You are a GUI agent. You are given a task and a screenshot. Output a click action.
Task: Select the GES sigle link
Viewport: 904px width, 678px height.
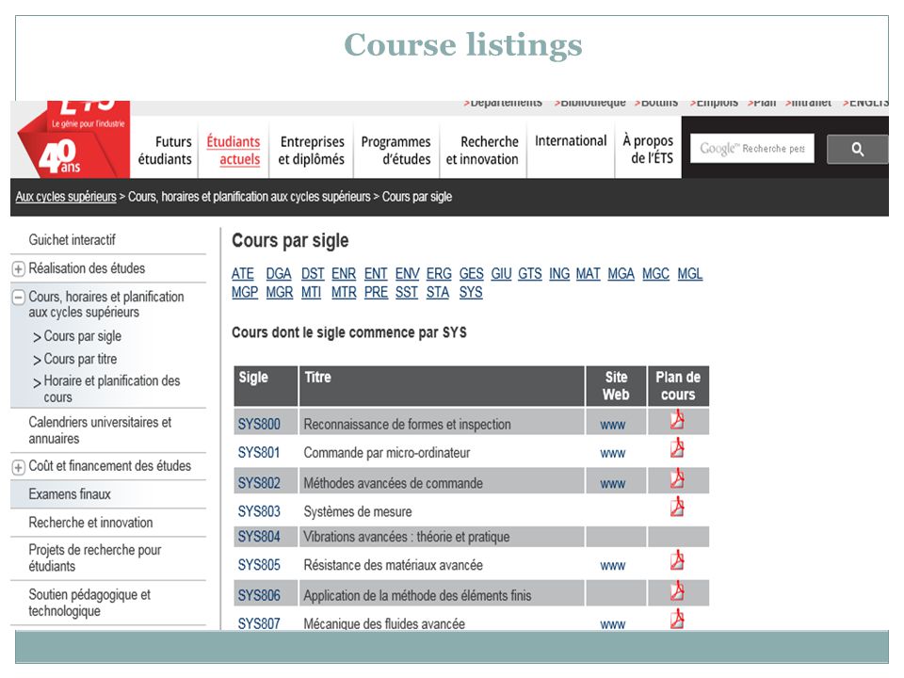(472, 273)
